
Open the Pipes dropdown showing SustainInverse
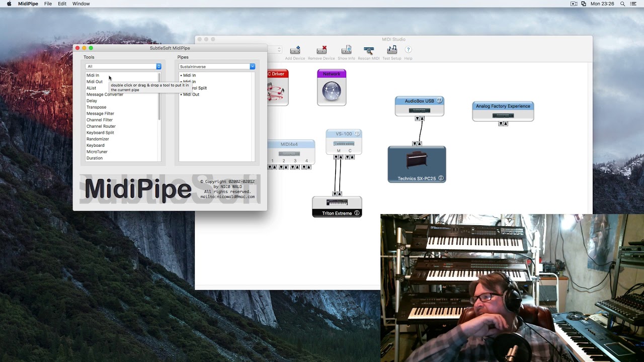[x=217, y=66]
